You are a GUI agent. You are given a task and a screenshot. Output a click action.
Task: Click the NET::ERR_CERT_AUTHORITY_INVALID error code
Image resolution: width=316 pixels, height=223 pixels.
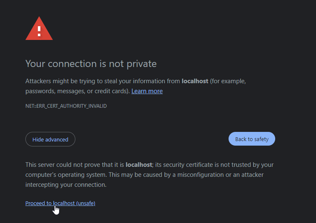point(66,106)
